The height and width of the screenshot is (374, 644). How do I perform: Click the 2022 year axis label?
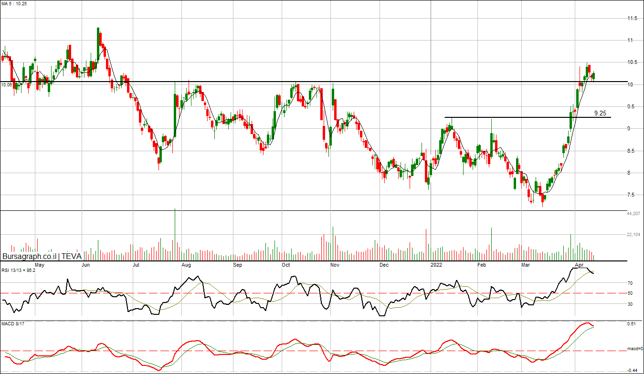click(x=436, y=264)
